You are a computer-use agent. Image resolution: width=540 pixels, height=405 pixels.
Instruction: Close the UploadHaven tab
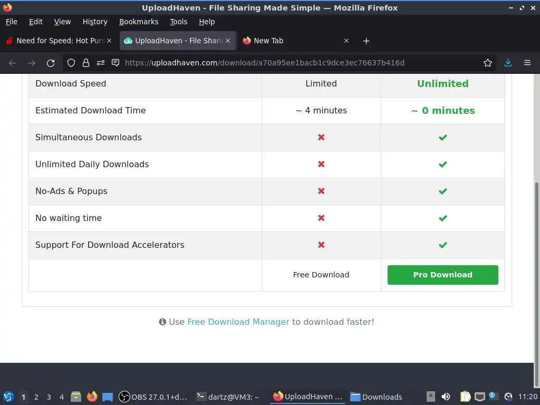pyautogui.click(x=228, y=41)
